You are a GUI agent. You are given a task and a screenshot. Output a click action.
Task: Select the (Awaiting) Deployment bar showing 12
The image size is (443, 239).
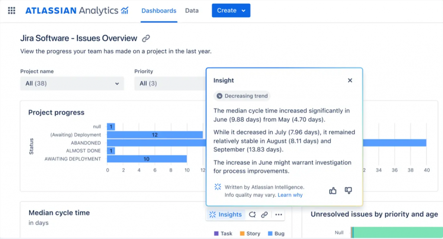pos(155,135)
